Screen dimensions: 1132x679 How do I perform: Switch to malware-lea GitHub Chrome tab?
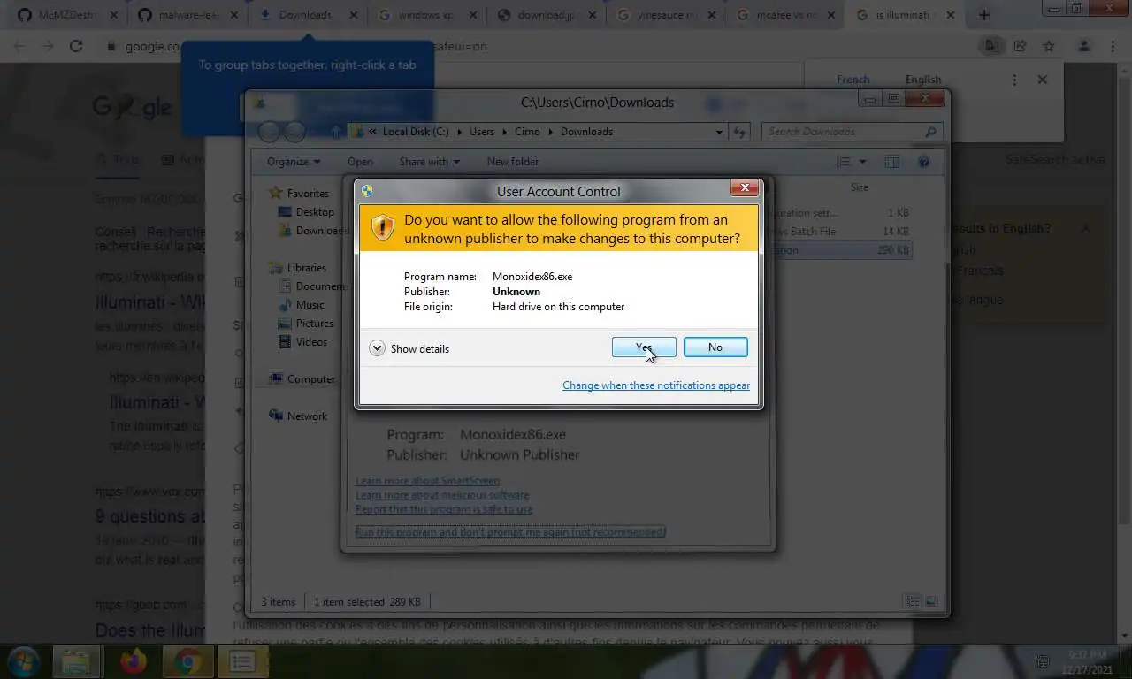(188, 15)
